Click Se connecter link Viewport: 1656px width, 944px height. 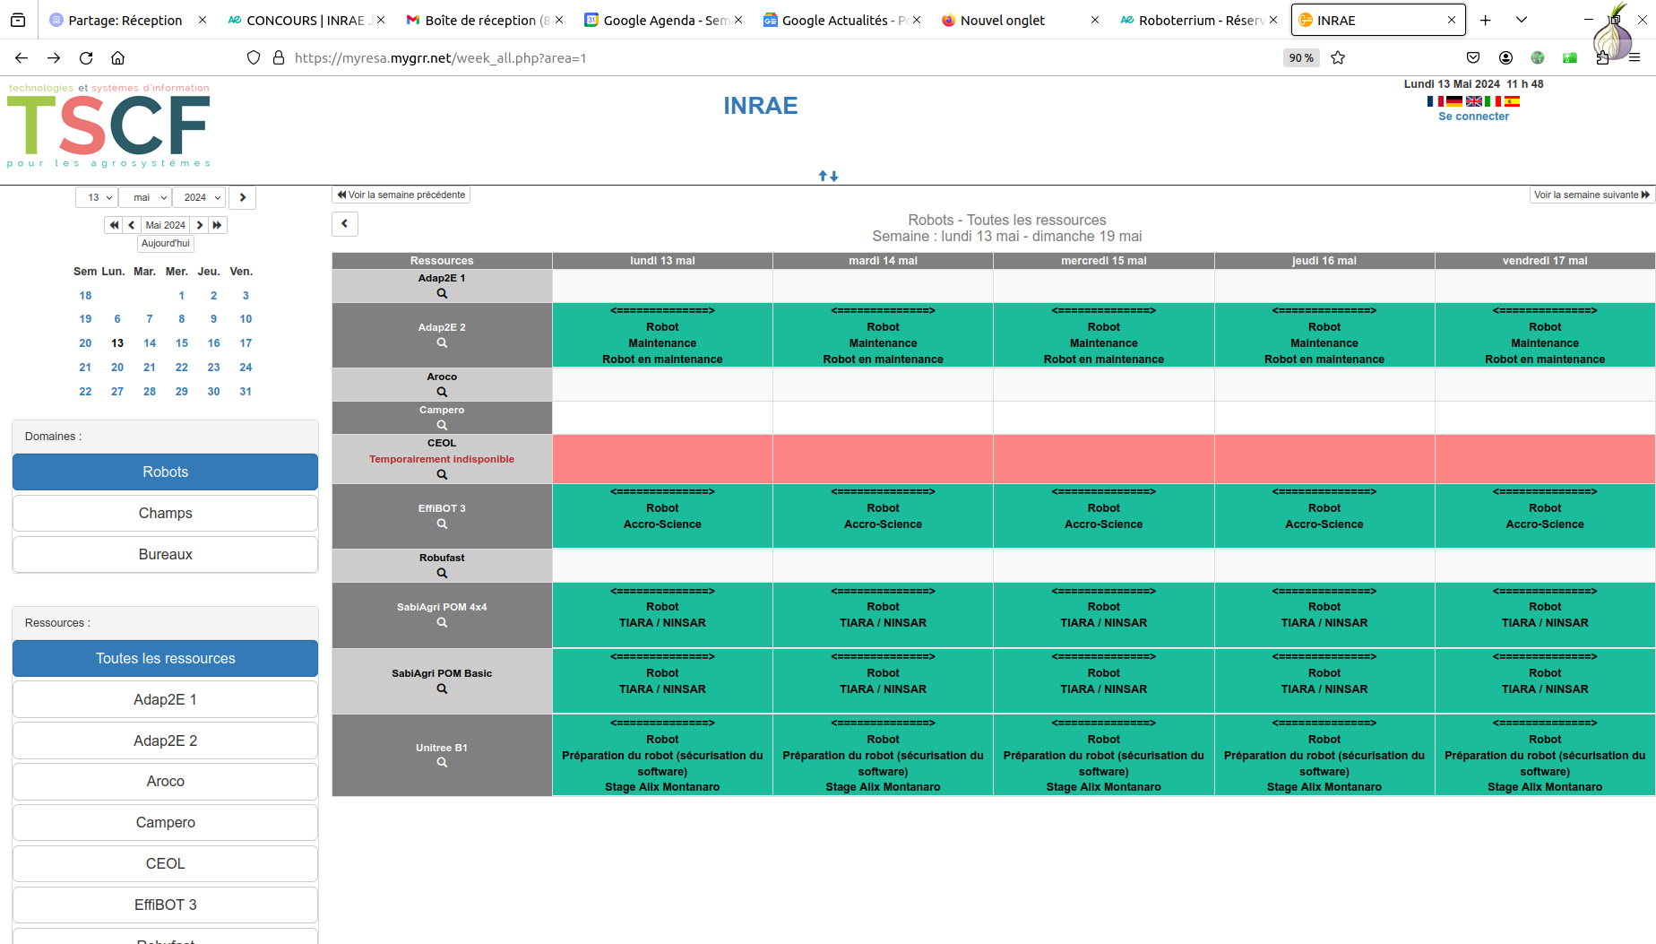coord(1473,117)
